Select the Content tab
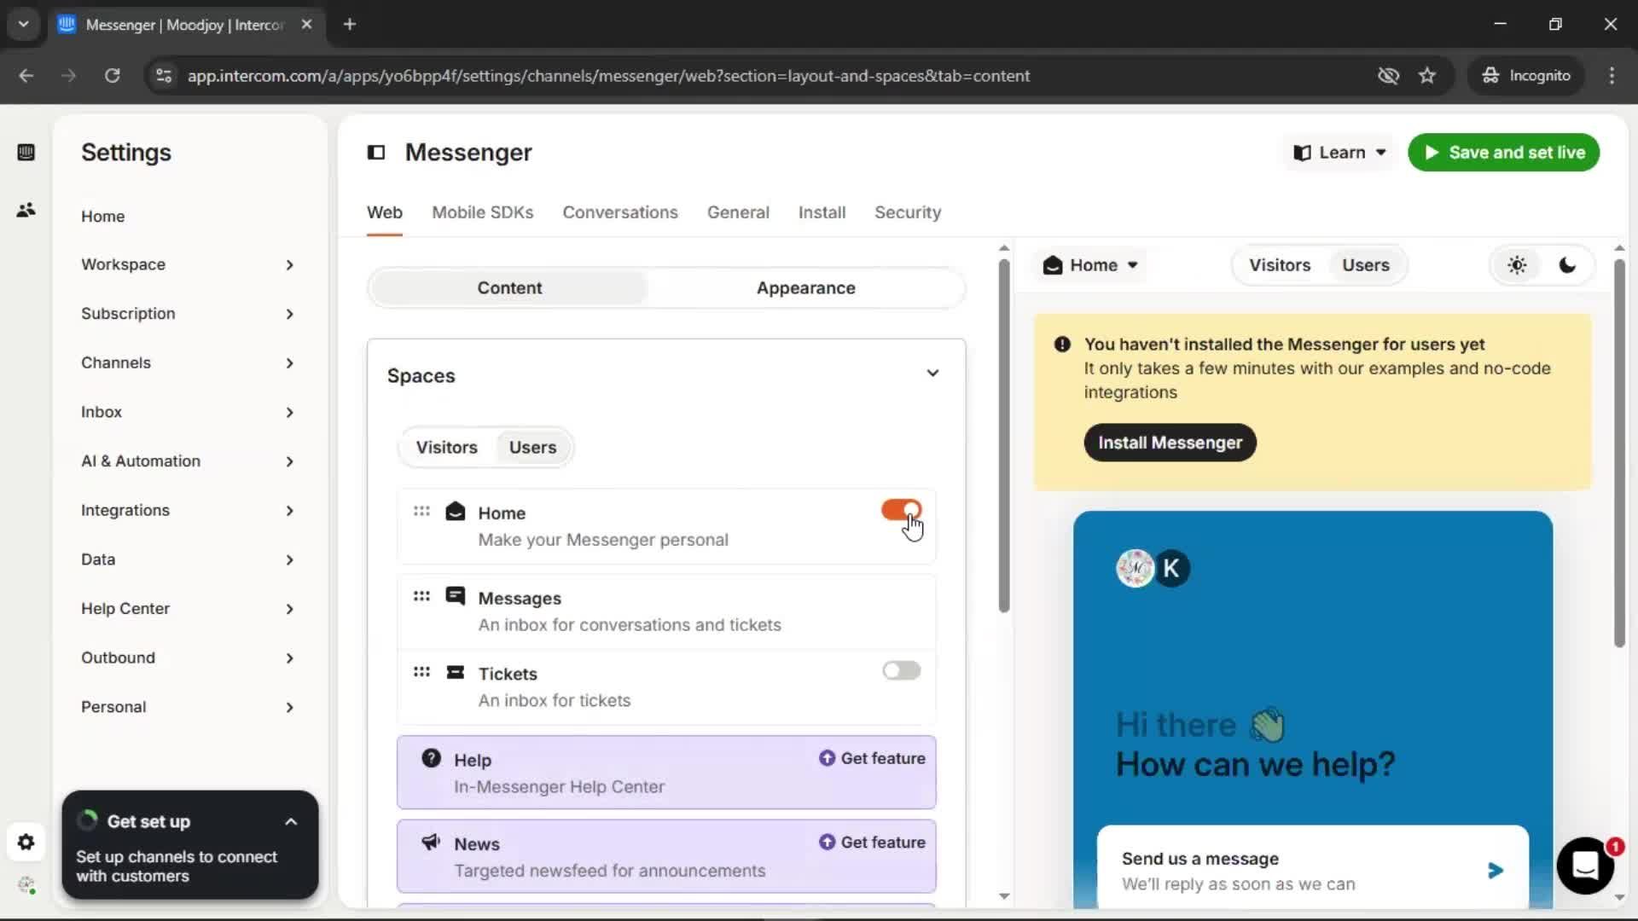The height and width of the screenshot is (921, 1638). 509,288
